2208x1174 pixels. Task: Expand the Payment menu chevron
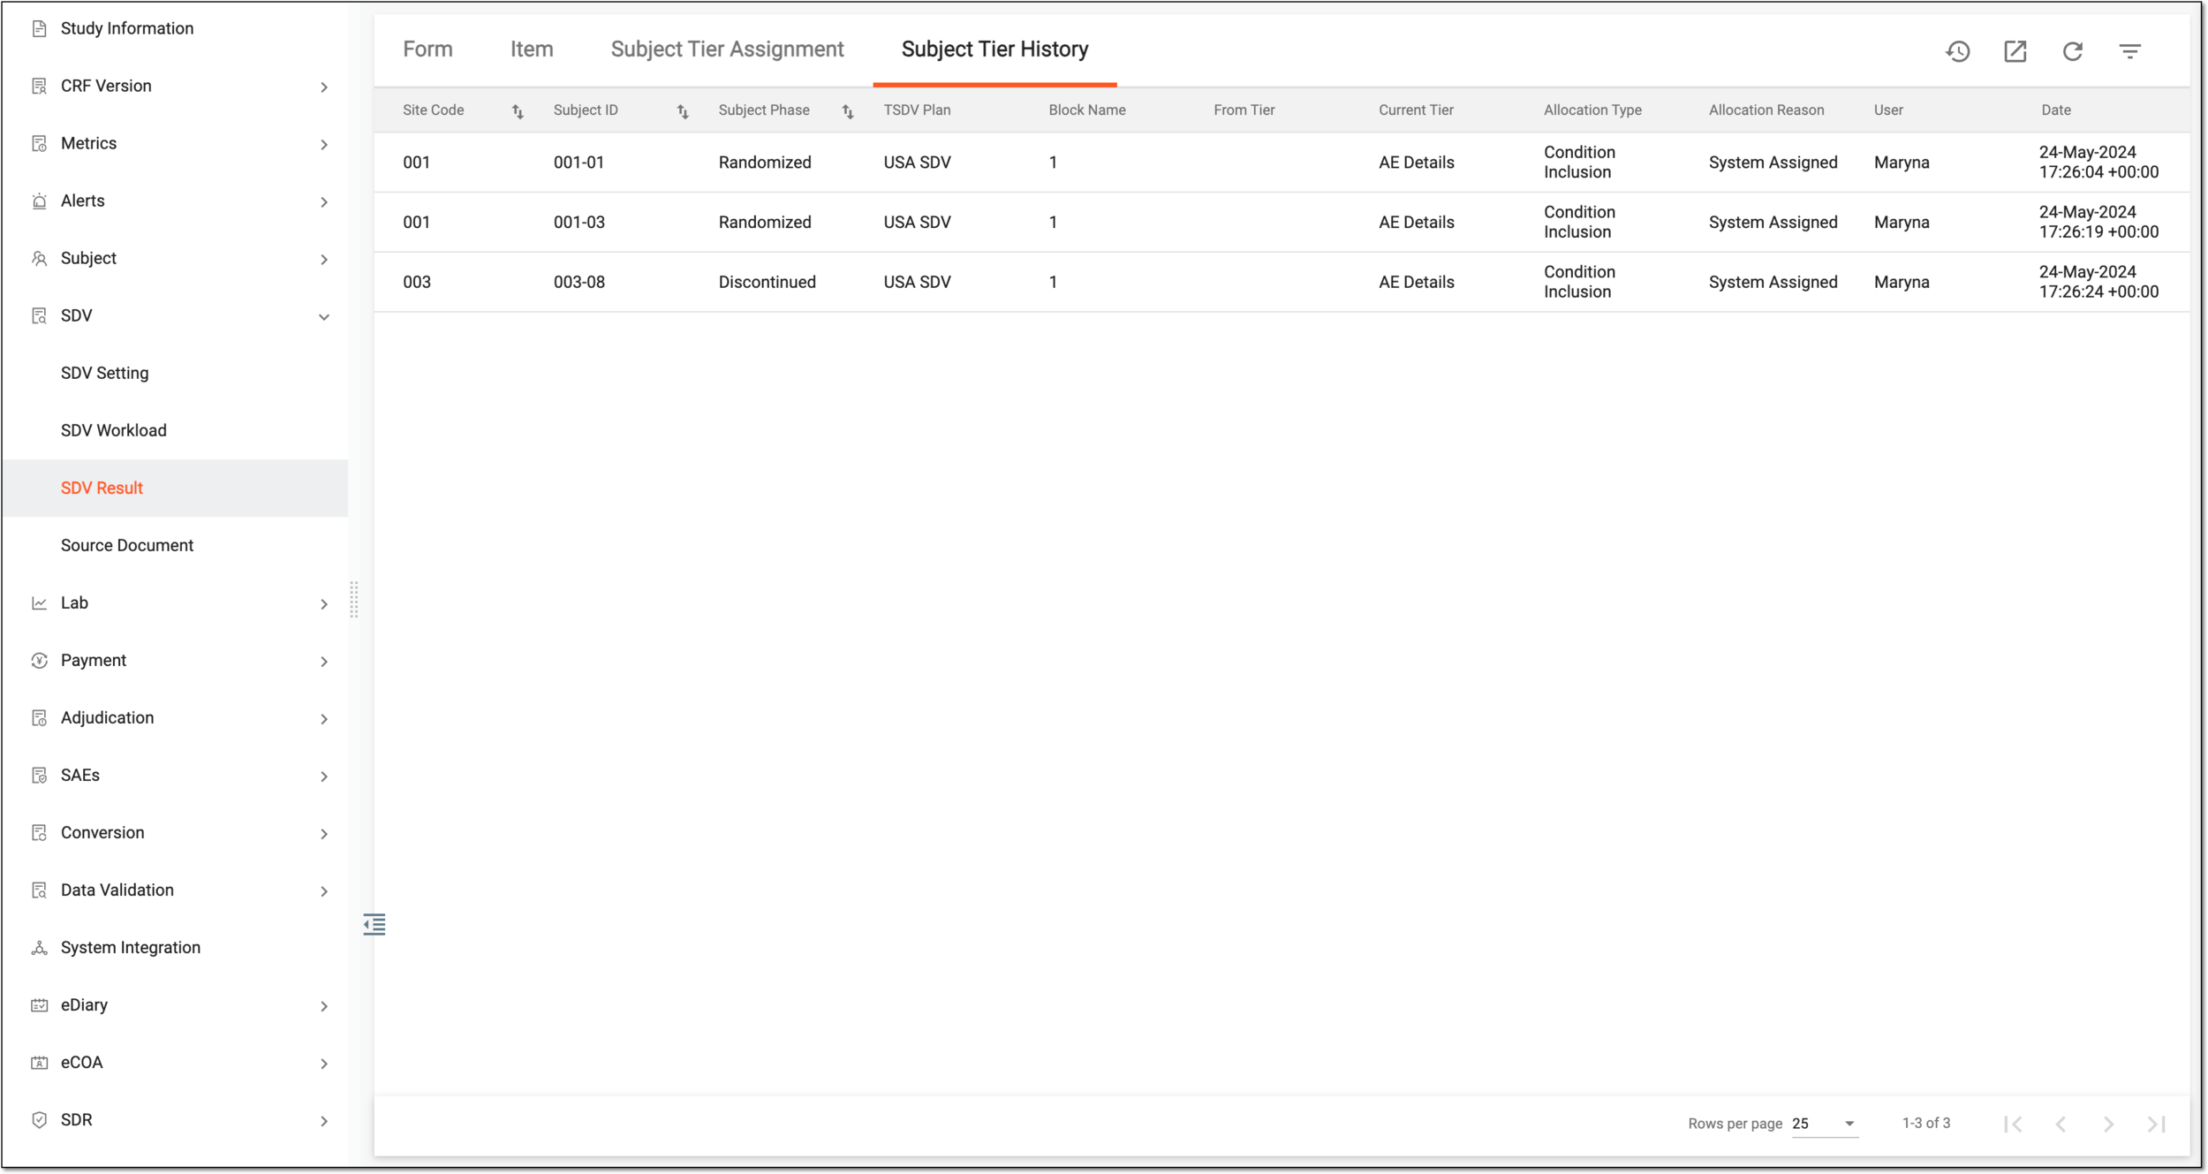(x=324, y=662)
